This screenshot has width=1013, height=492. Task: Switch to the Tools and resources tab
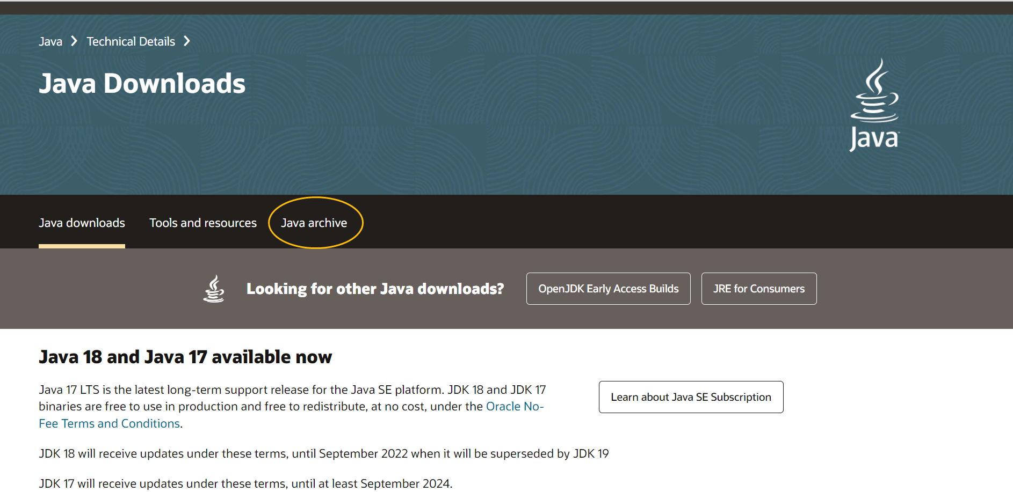[203, 223]
